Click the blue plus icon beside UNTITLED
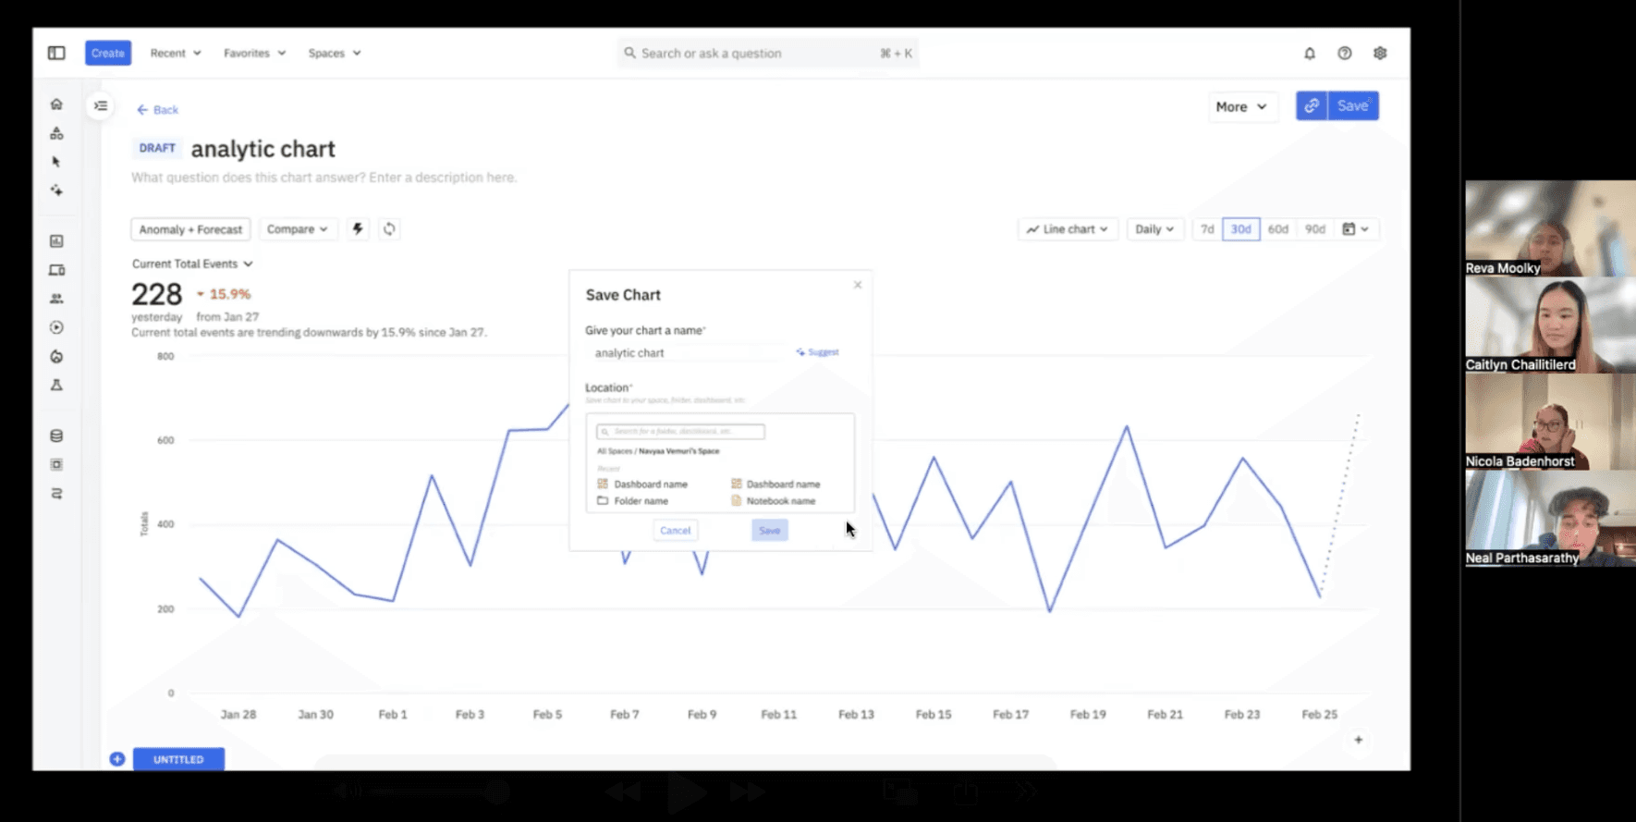1636x822 pixels. point(117,759)
